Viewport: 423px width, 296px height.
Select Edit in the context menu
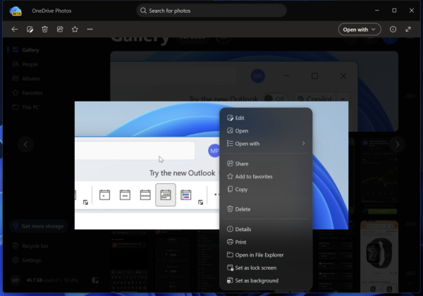pyautogui.click(x=266, y=118)
